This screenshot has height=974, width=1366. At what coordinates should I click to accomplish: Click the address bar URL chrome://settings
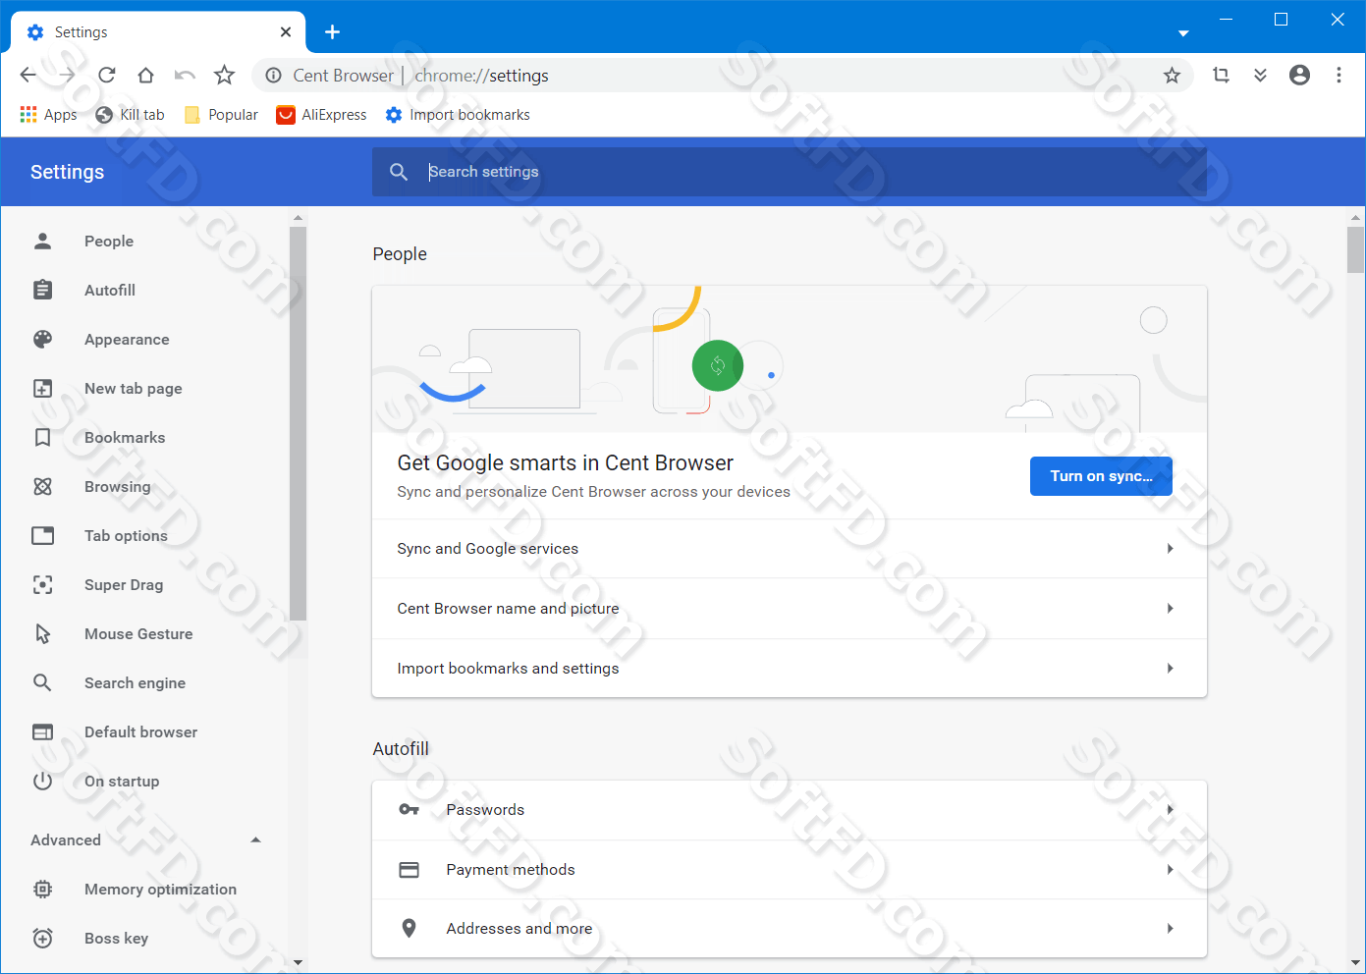tap(481, 76)
